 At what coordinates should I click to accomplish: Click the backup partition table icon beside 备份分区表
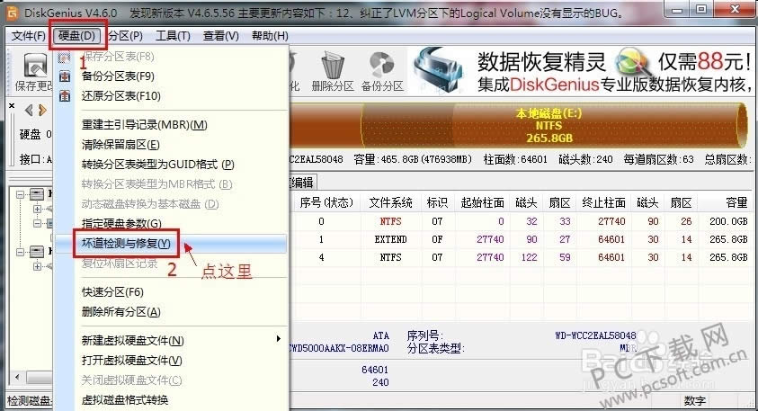pos(65,76)
